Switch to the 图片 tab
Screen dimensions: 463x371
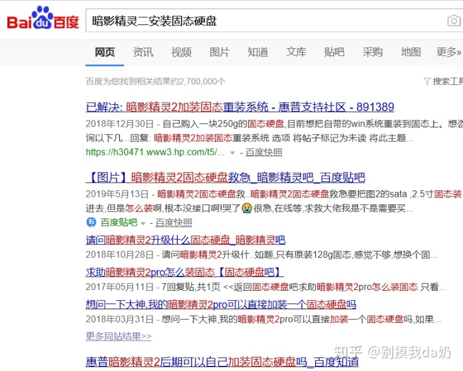tap(219, 52)
